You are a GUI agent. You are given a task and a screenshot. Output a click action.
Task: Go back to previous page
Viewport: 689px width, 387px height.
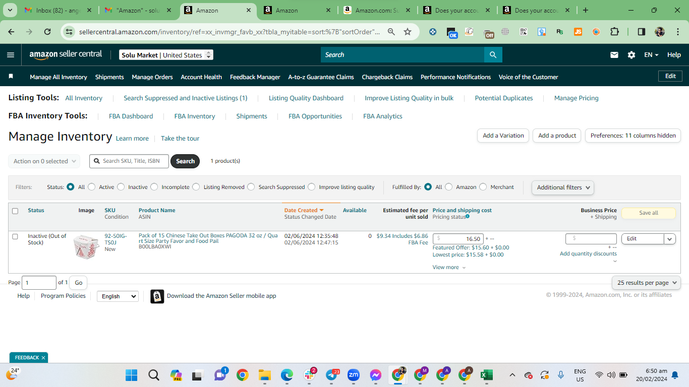point(12,32)
